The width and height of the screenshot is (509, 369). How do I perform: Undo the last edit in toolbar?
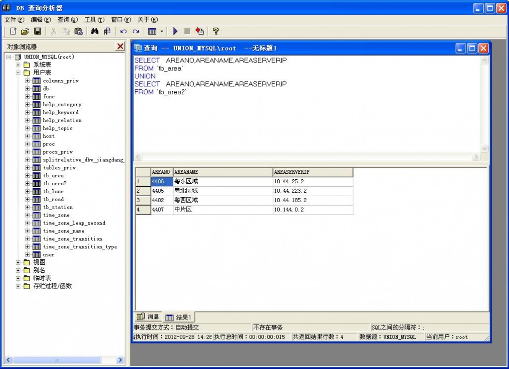click(123, 31)
